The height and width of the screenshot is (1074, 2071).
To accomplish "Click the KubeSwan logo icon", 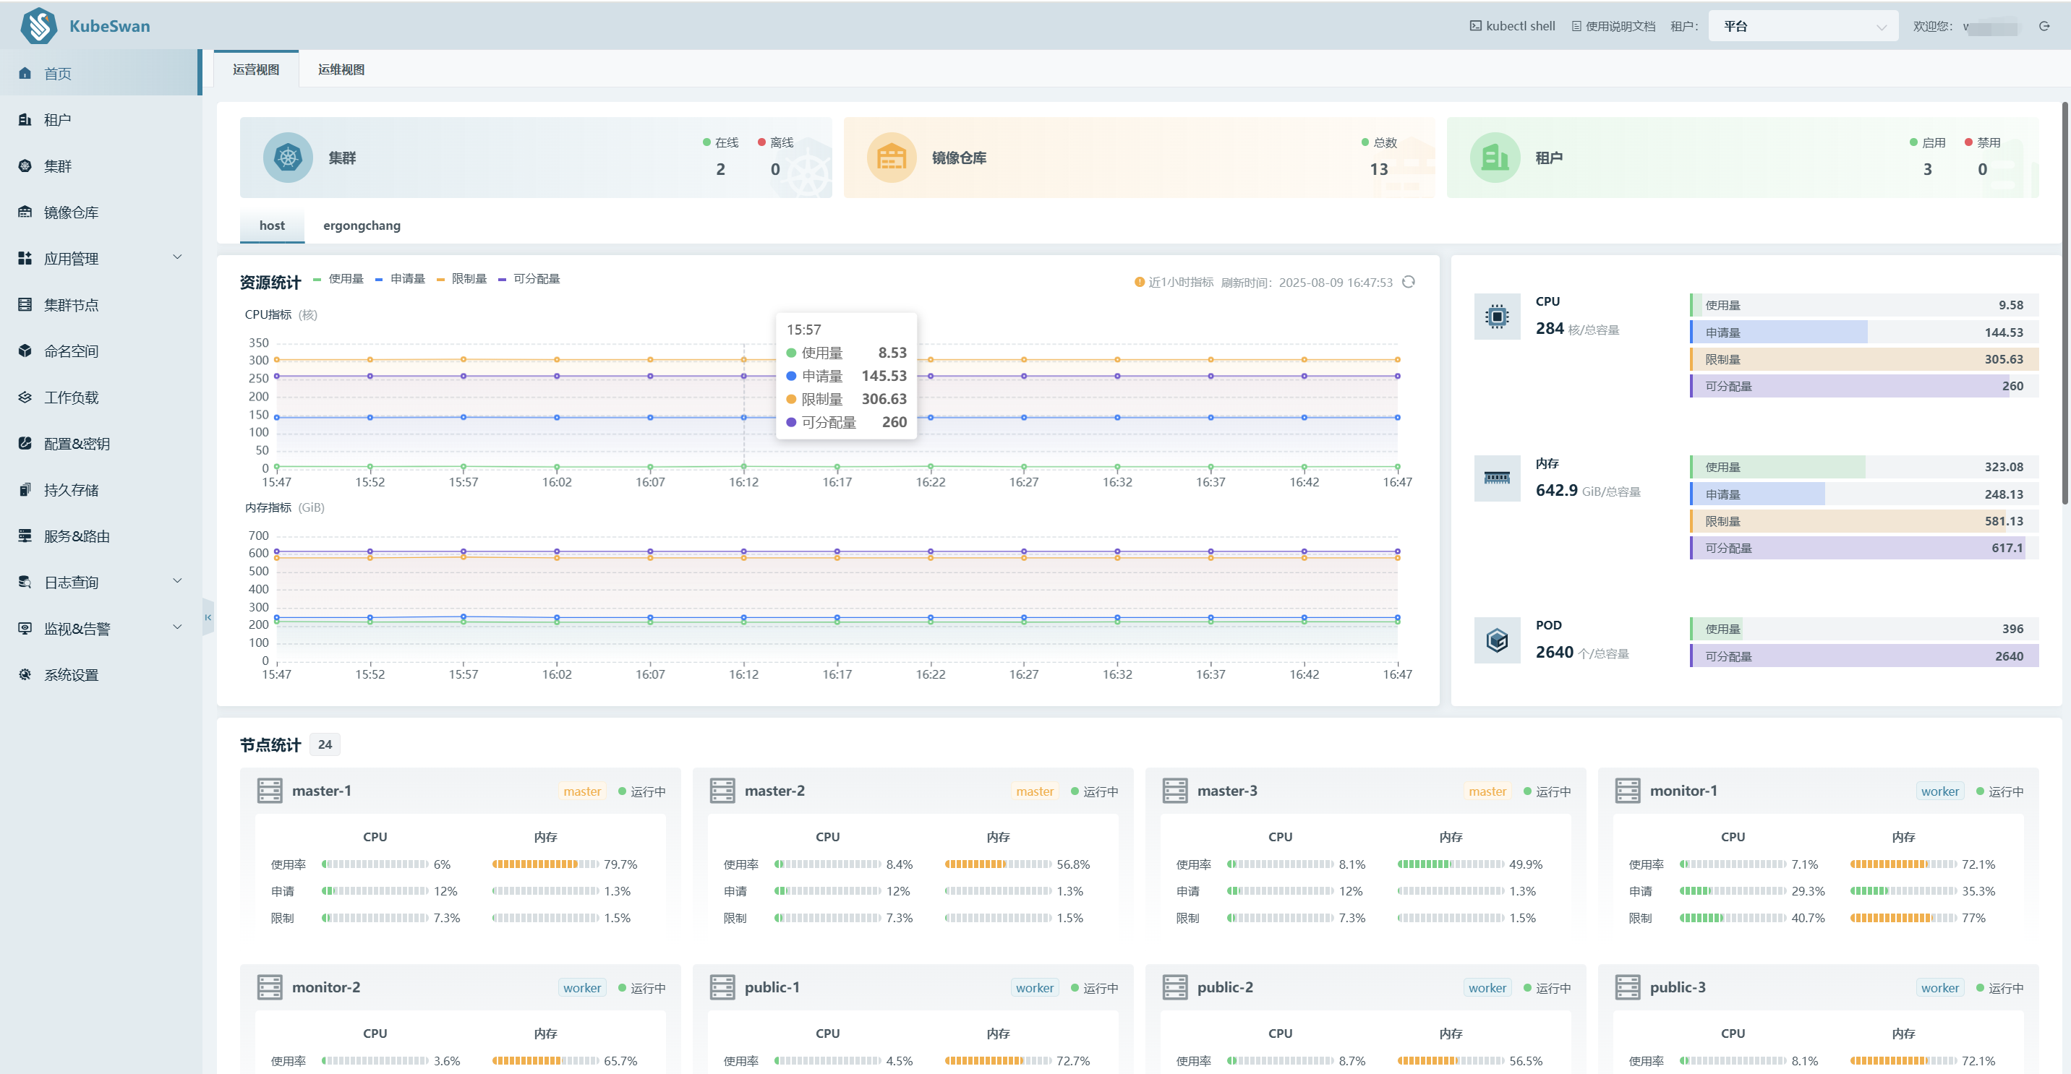I will click(38, 26).
